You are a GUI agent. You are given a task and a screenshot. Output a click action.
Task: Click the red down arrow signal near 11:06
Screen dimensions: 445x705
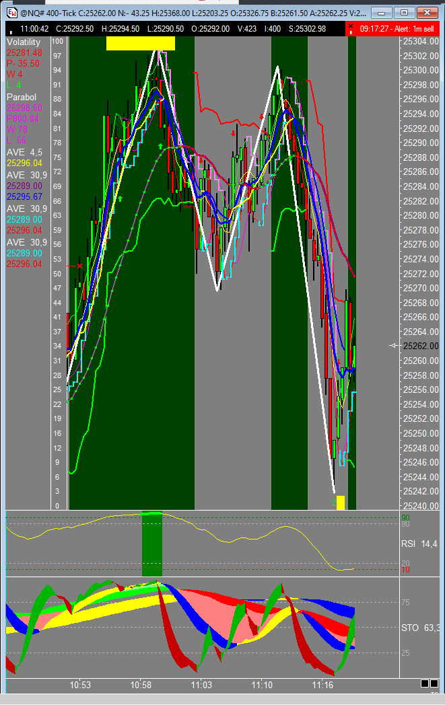coord(233,133)
